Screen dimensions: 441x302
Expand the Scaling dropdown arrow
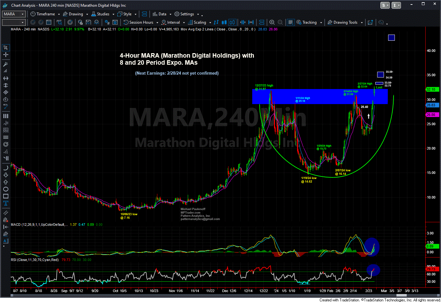[x=210, y=22]
